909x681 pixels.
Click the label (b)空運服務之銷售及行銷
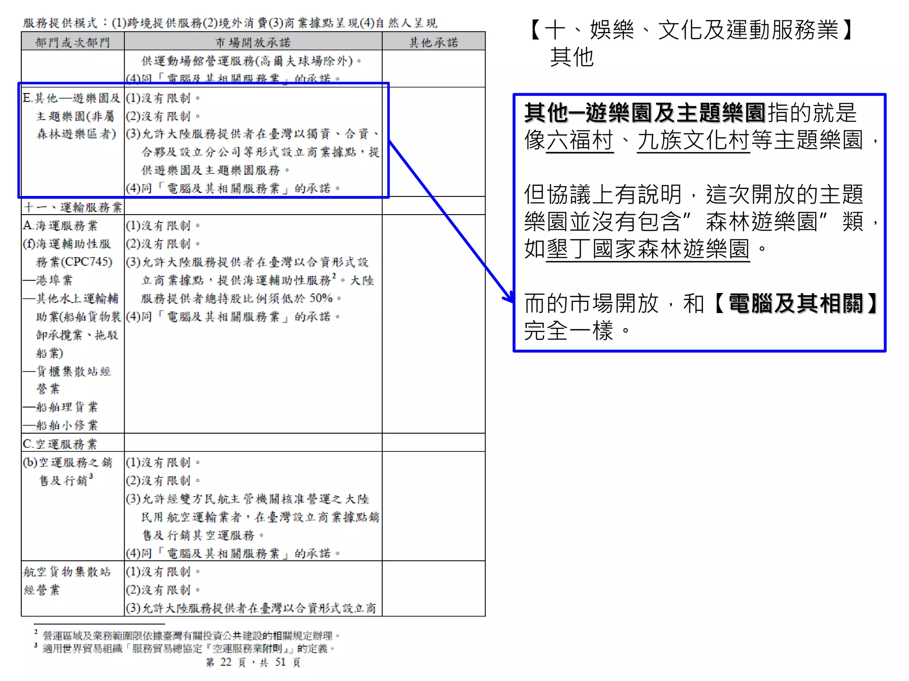[x=67, y=471]
